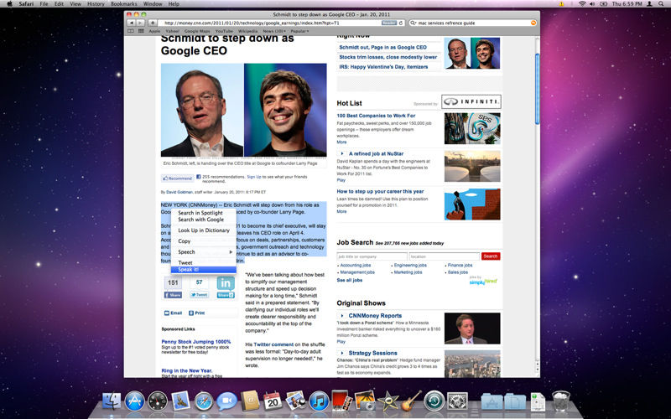This screenshot has width=671, height=419.
Task: Select Look Up in Dictionary
Action: pos(203,230)
